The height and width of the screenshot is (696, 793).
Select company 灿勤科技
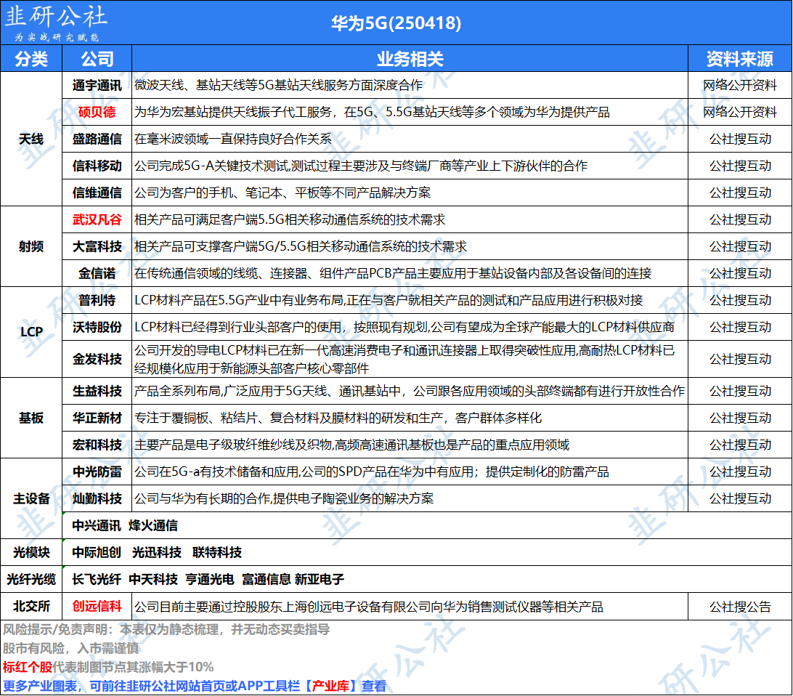(97, 498)
